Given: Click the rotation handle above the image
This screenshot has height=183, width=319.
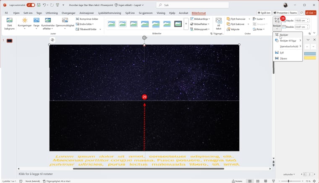Looking at the screenshot, I should pos(144,38).
